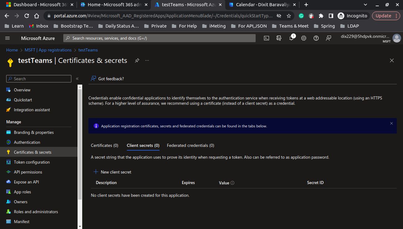
Task: Collapse the left navigation menu
Action: pos(77,79)
